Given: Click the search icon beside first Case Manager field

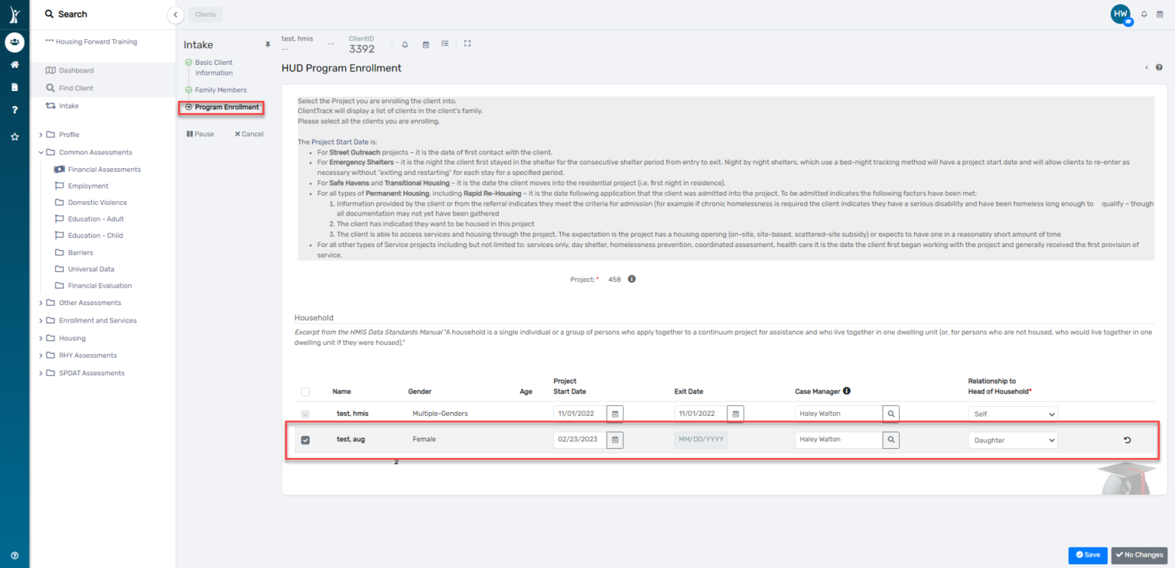Looking at the screenshot, I should click(x=890, y=414).
